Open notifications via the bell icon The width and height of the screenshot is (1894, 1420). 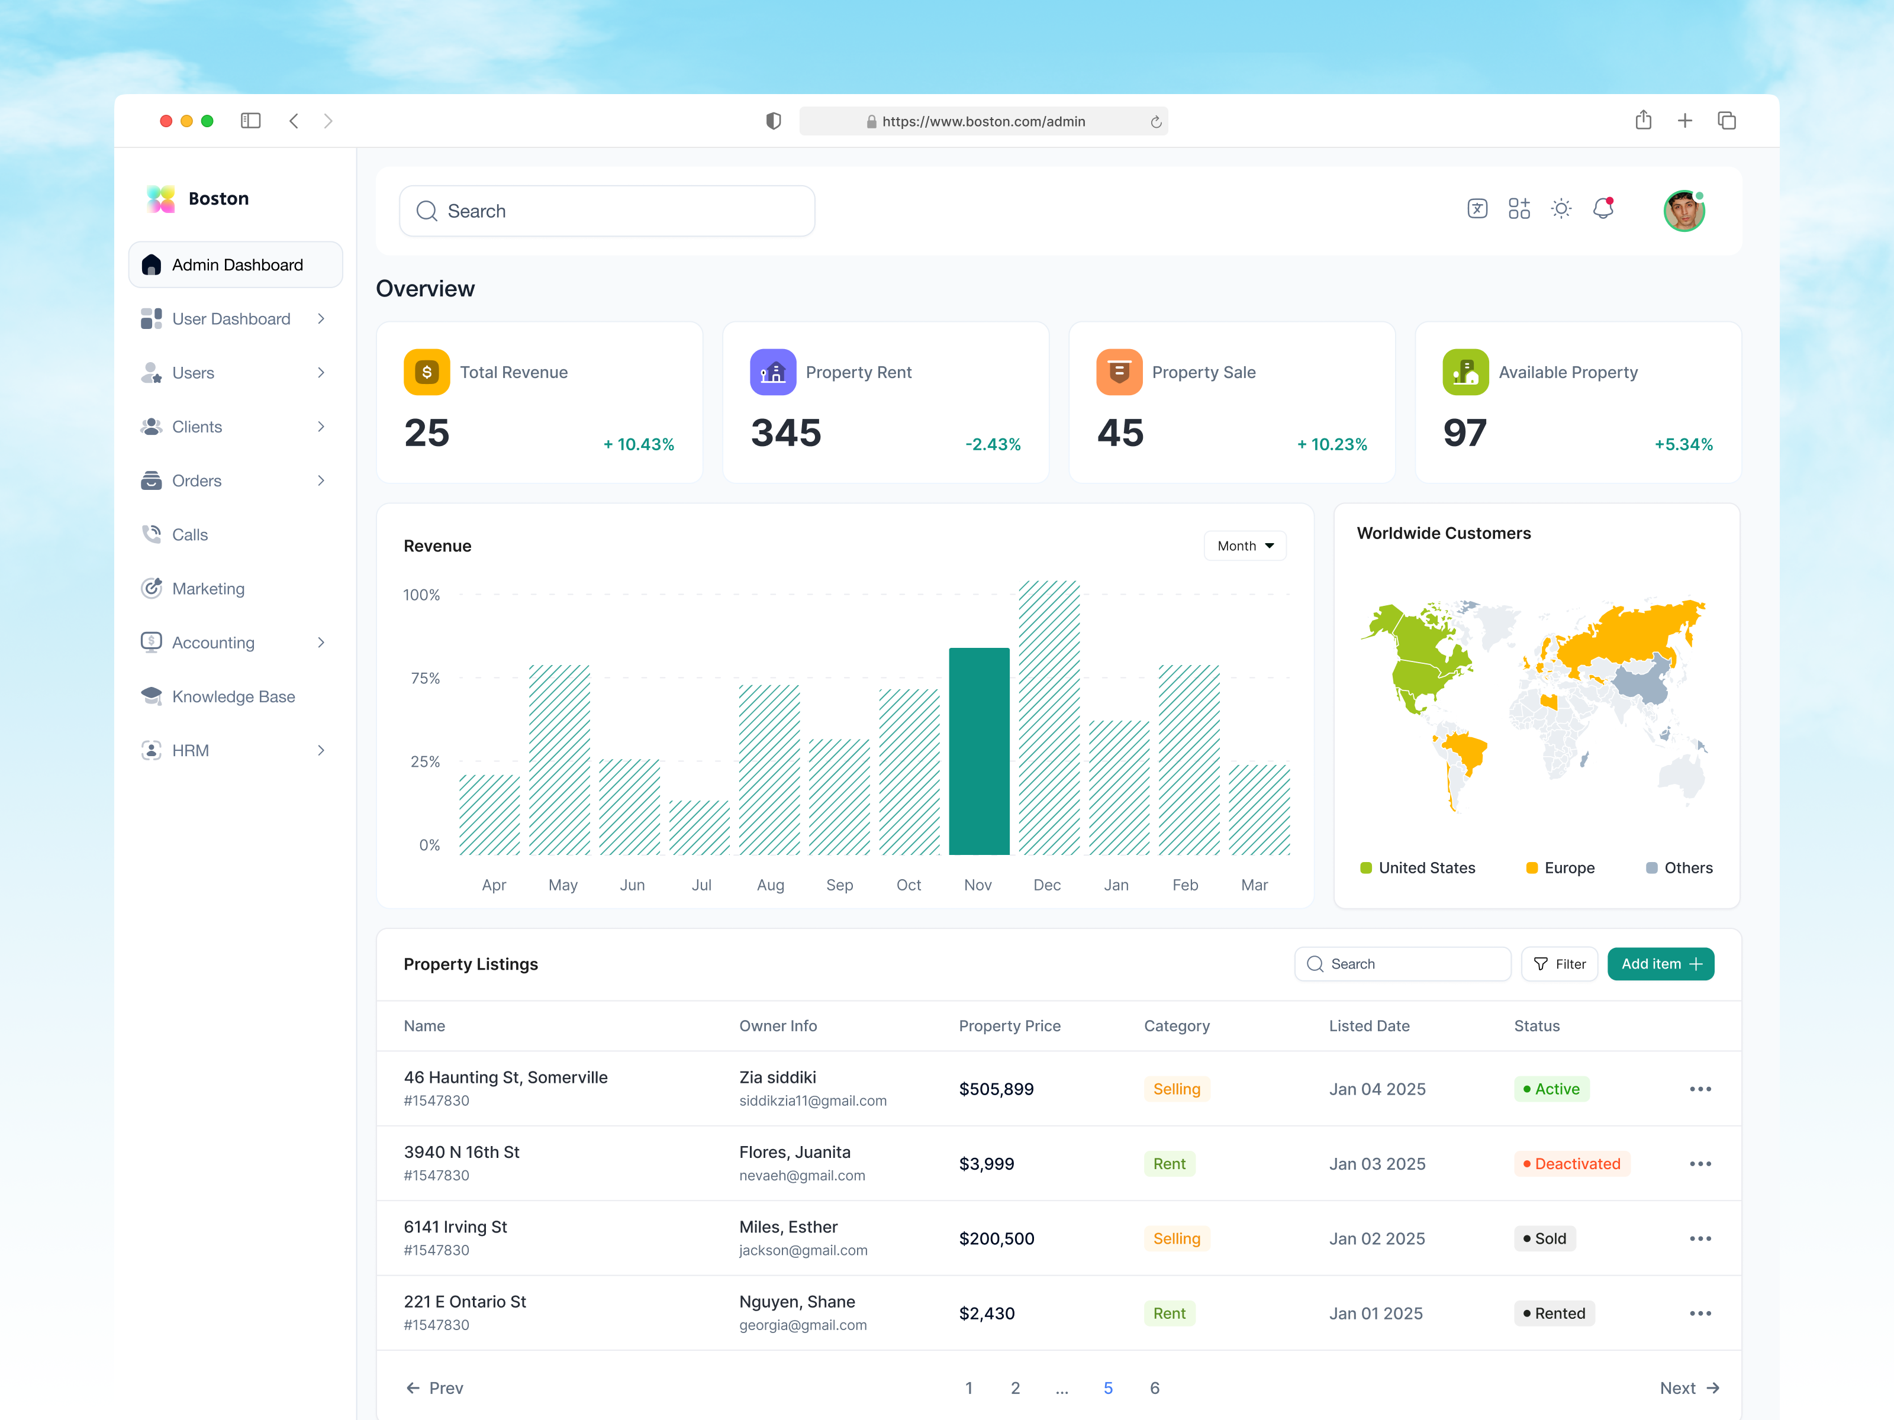coord(1603,209)
